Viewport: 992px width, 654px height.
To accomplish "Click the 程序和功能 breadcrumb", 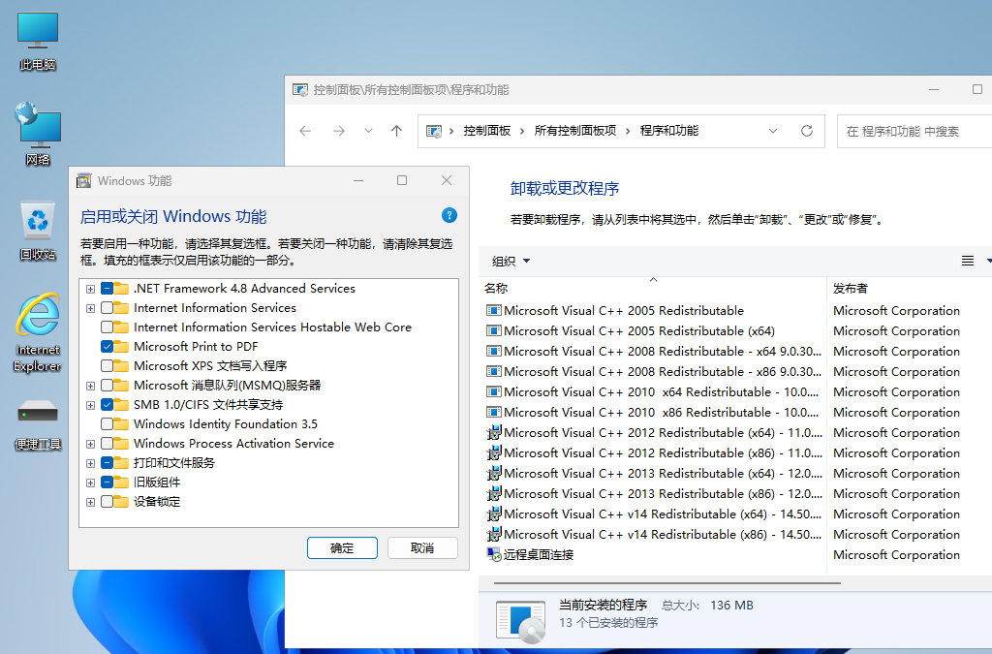I will coord(669,131).
